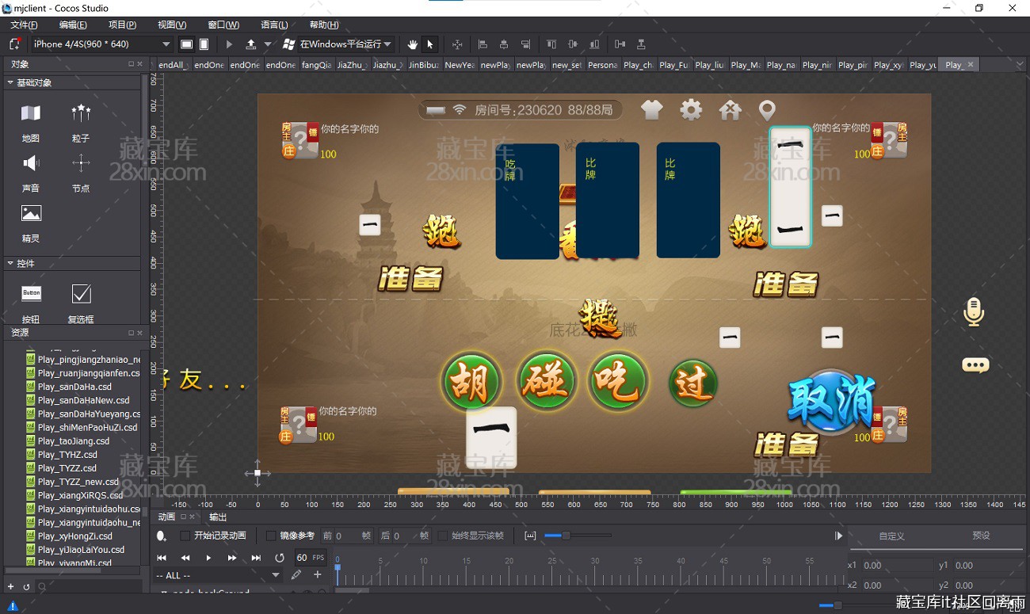Enable 开始记录动画 checkbox

(185, 536)
